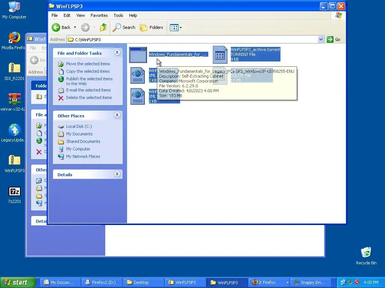
Task: Open the Help menu
Action: 133,15
